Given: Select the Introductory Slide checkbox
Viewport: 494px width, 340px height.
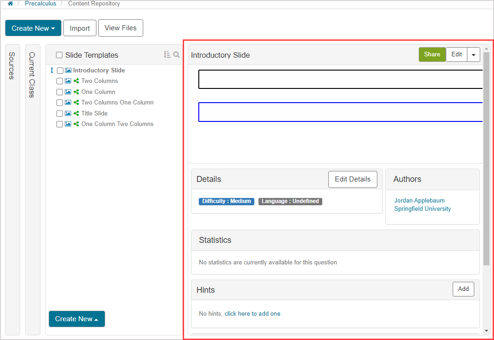Looking at the screenshot, I should (60, 71).
